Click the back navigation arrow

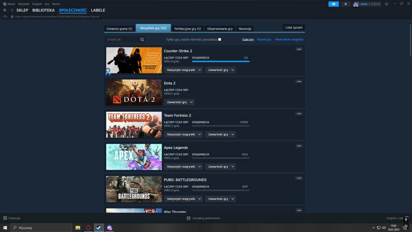[x=5, y=10]
